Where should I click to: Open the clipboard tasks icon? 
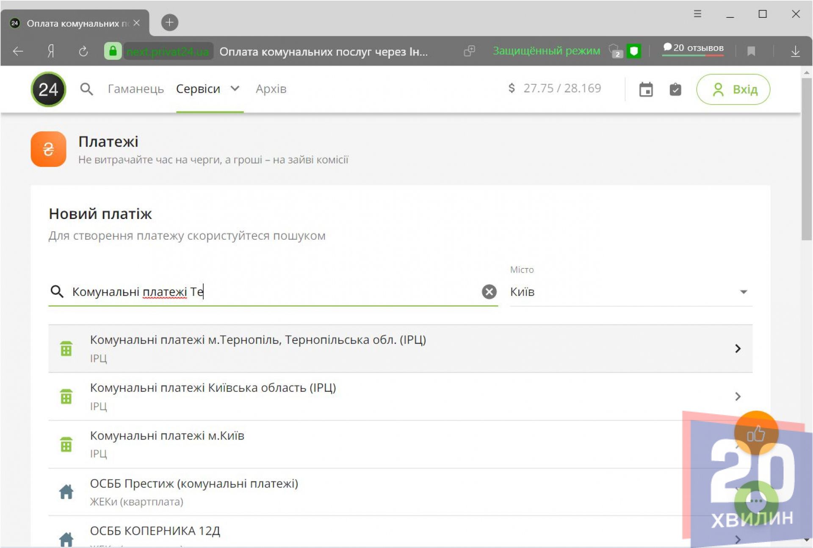coord(675,89)
